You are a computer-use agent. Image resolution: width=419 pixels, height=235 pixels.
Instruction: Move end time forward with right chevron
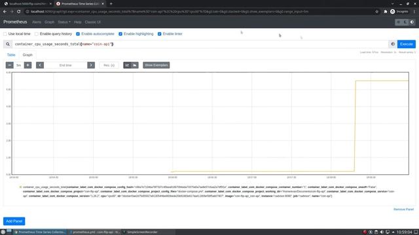click(x=91, y=65)
